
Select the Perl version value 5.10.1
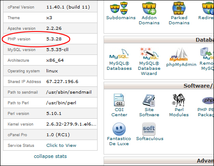pos(54,114)
